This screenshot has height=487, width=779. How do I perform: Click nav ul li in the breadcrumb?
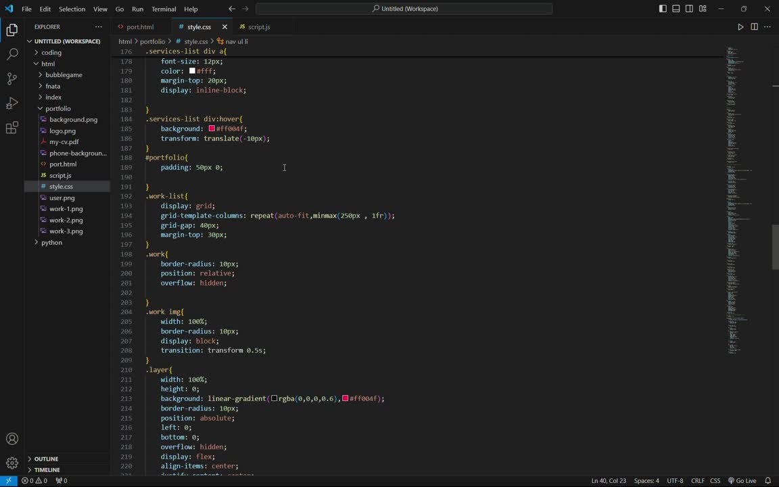click(x=237, y=42)
